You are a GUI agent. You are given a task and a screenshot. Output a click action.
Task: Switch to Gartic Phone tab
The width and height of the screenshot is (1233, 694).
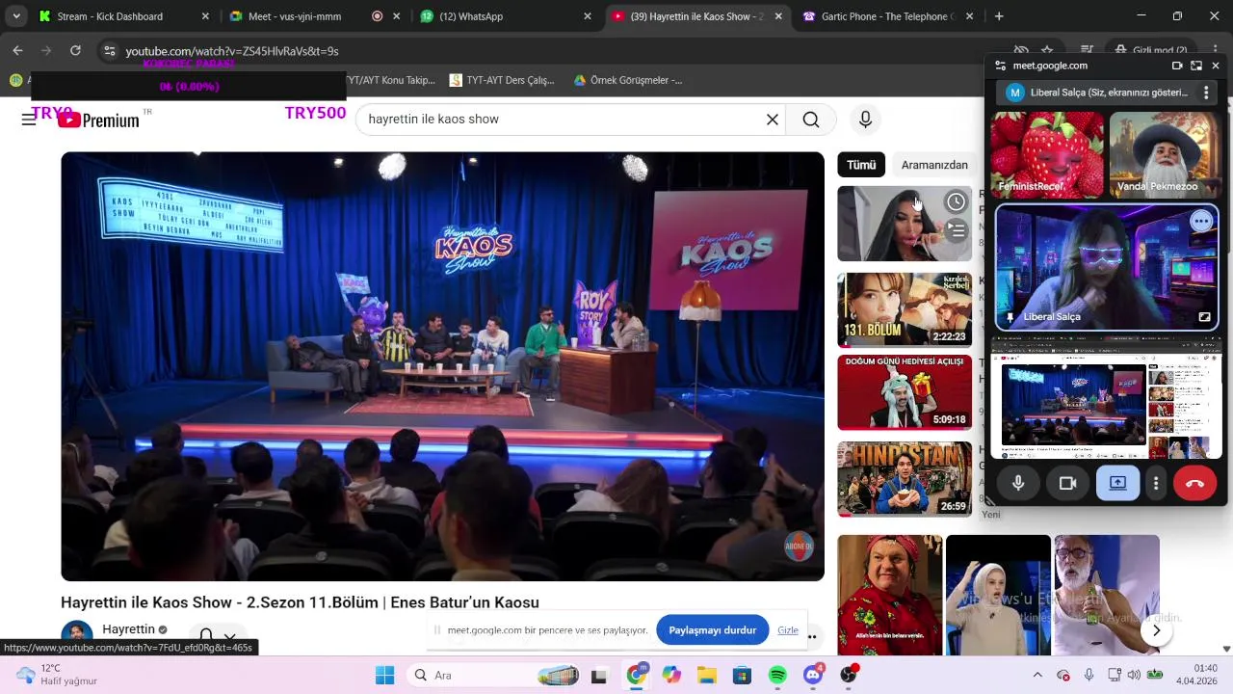coord(887,16)
